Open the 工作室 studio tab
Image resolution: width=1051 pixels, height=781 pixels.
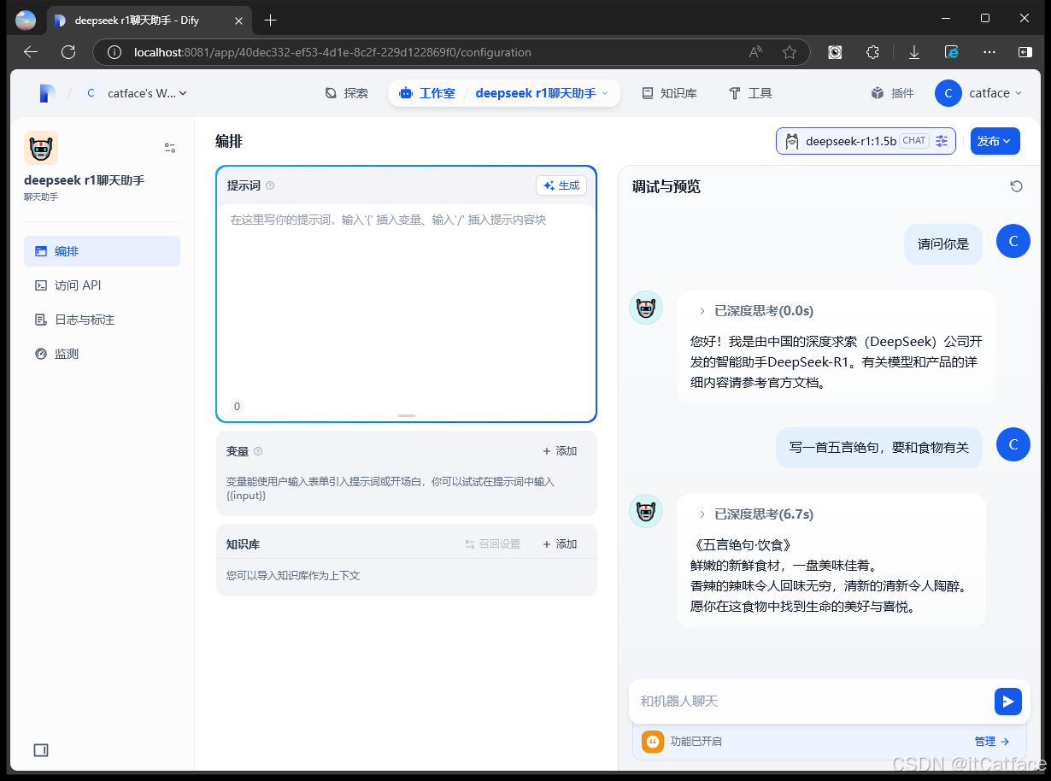427,93
